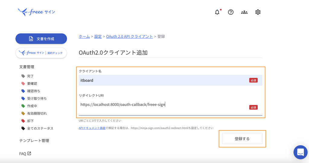Viewport: 309px width, 163px height.
Task: Show 作成中 documents
Action: tap(32, 106)
